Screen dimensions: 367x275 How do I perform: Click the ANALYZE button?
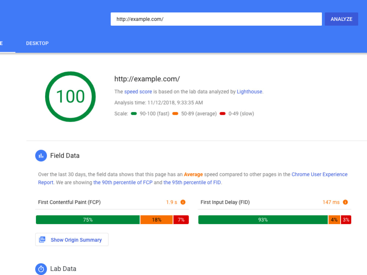(341, 19)
